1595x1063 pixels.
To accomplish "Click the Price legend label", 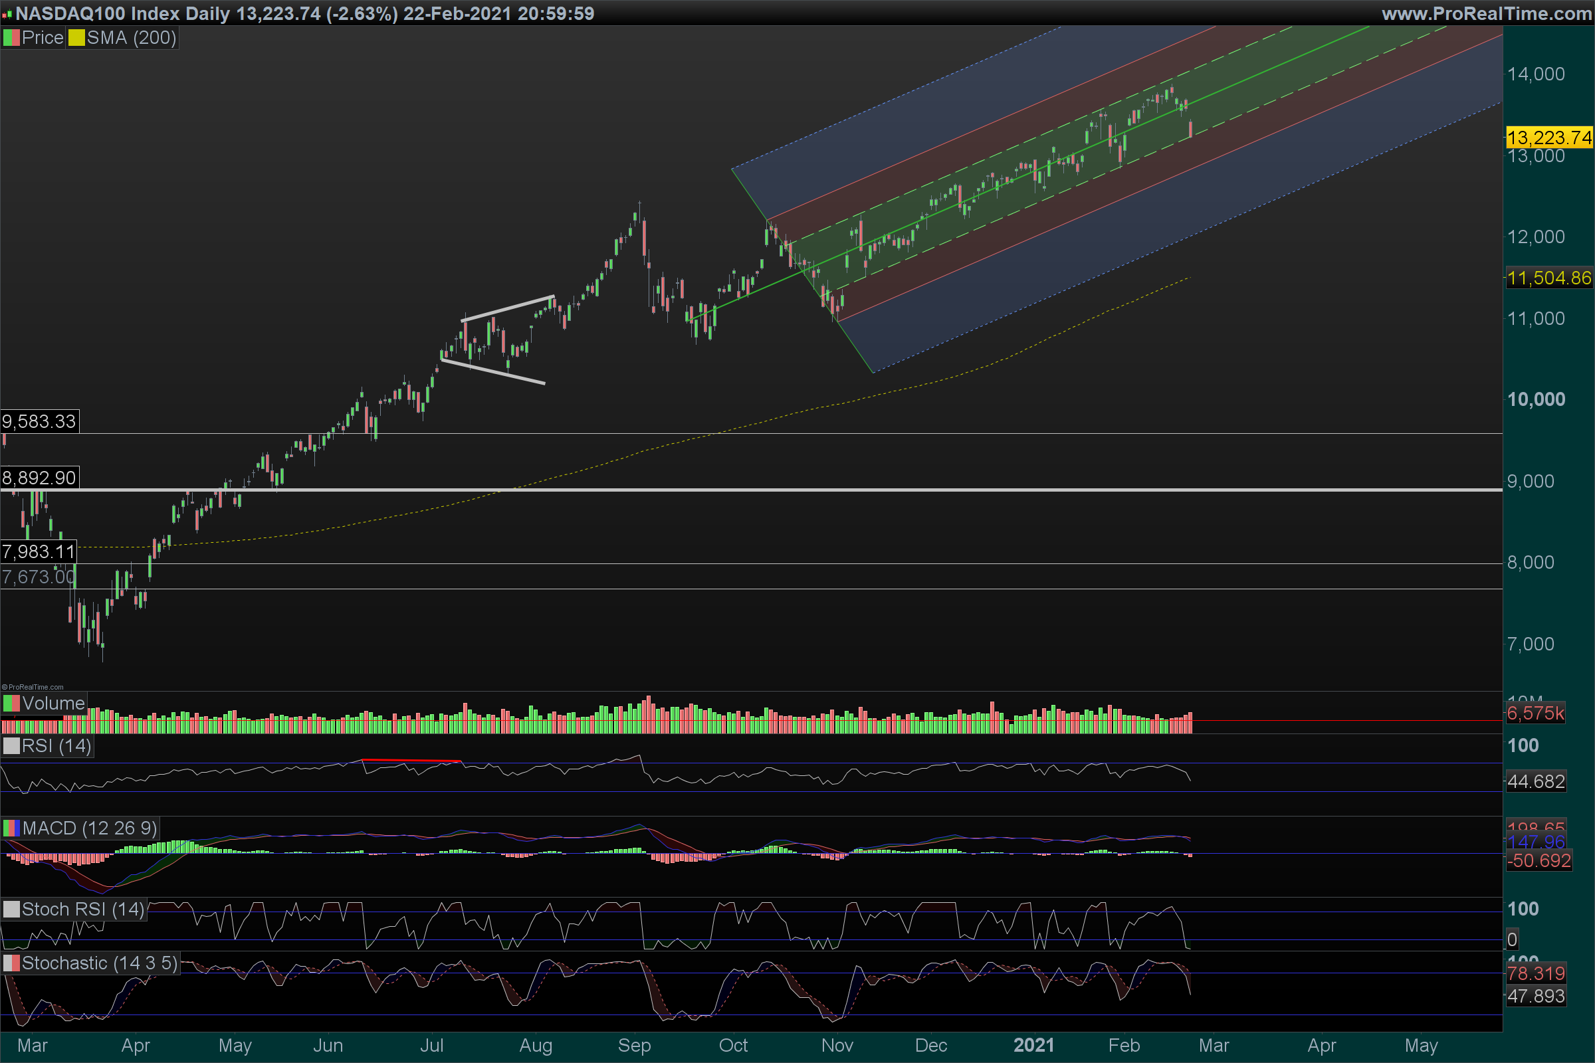I will 42,38.
